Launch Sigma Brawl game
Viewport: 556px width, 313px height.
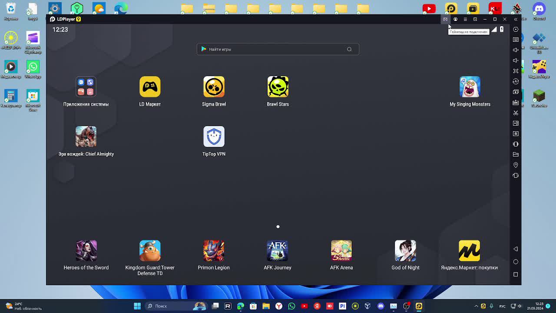[214, 87]
